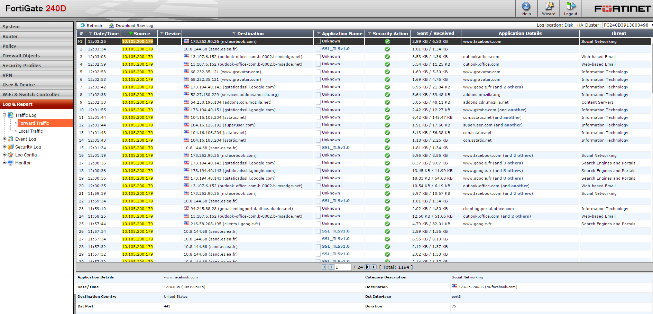Click the Monitor screen icon
Screen dimensions: 653x314
pos(11,163)
